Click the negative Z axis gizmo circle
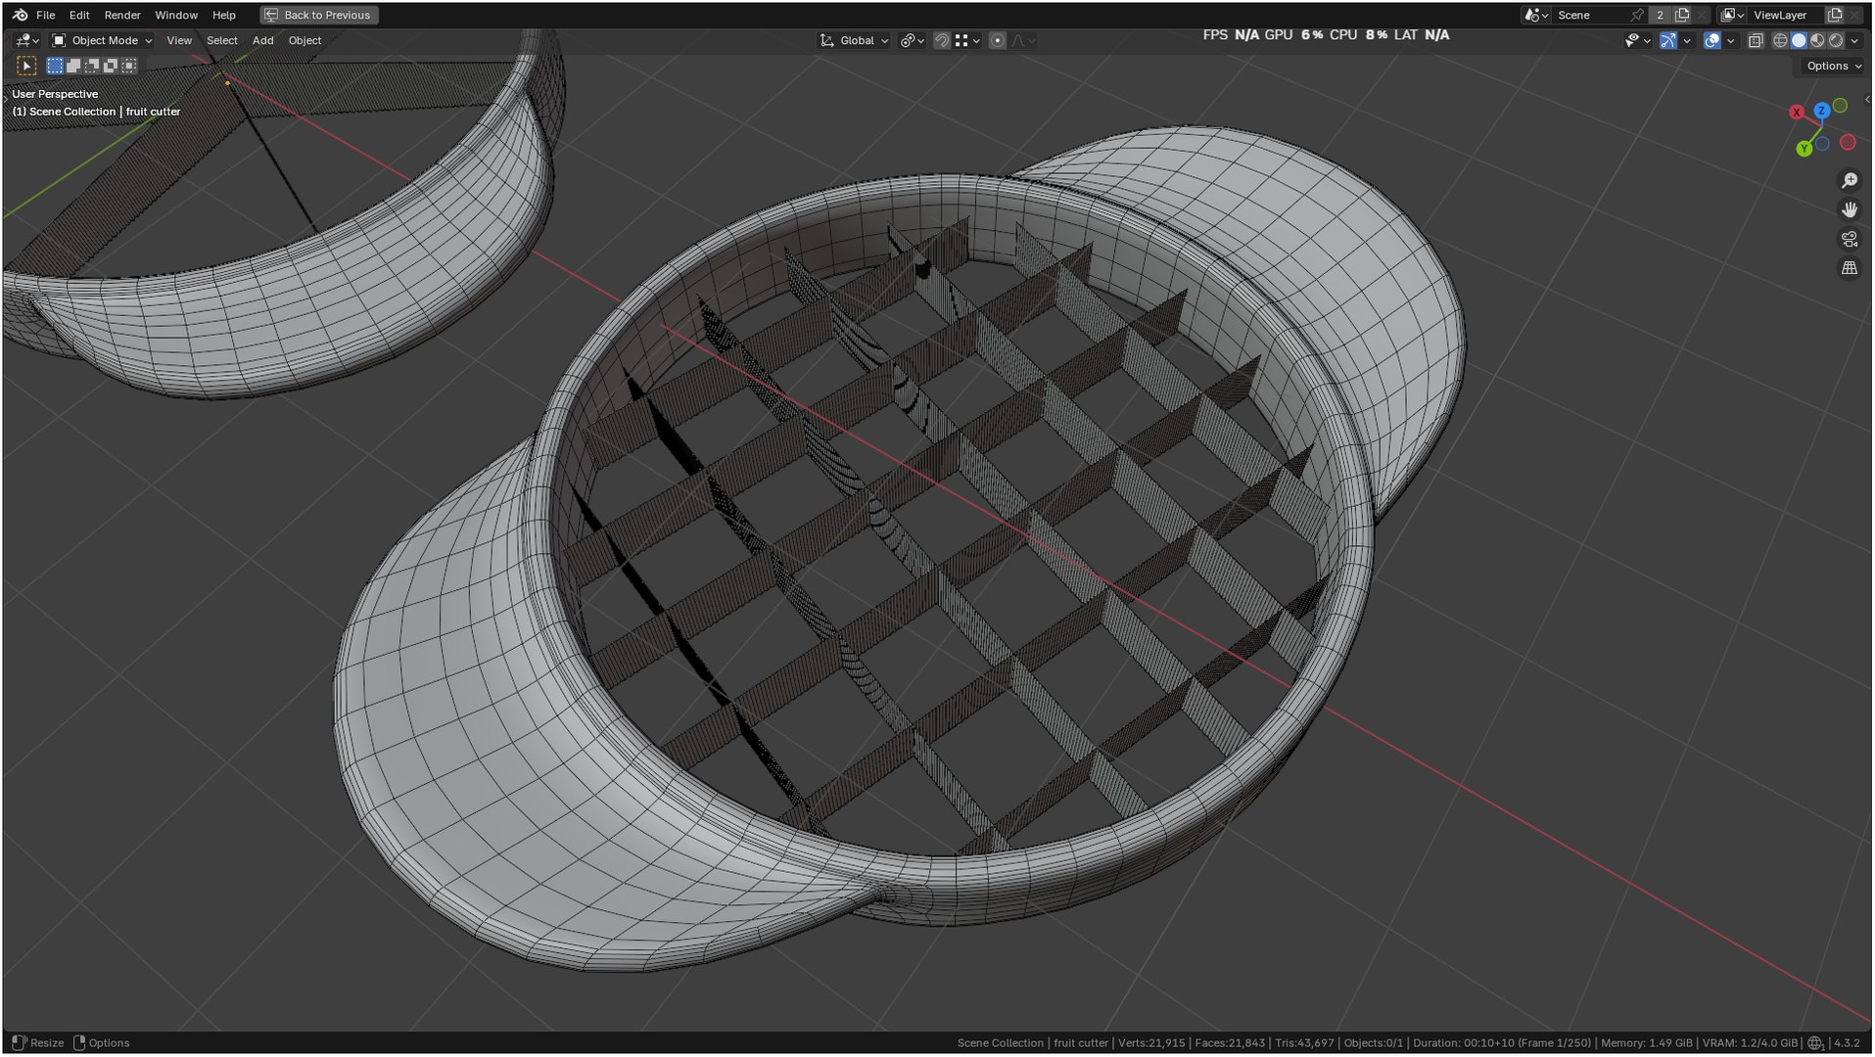This screenshot has height=1057, width=1875. (1822, 144)
